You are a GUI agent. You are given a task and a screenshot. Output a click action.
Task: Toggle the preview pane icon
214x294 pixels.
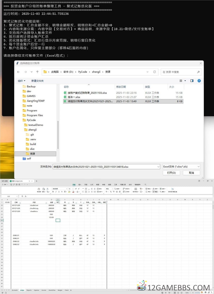pyautogui.click(x=192, y=81)
